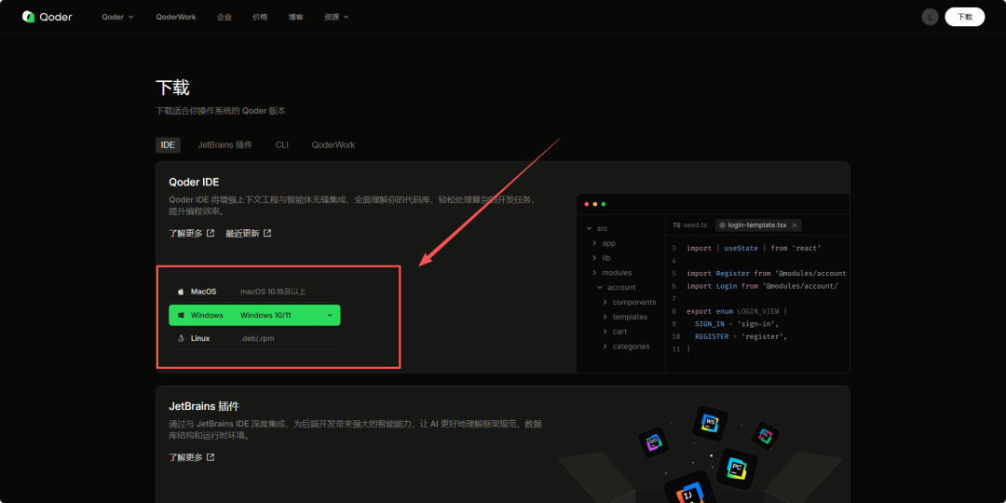Click the user avatar icon labeled L
Image resolution: width=1006 pixels, height=503 pixels.
(x=930, y=17)
